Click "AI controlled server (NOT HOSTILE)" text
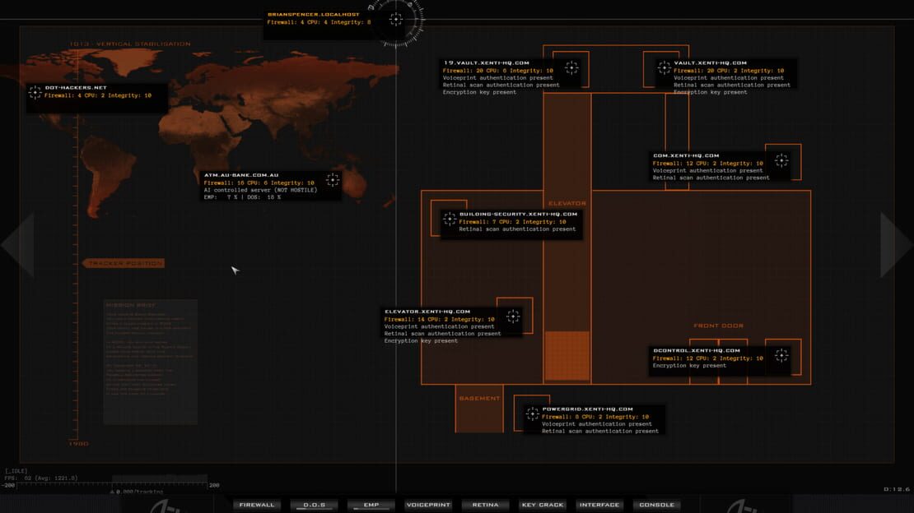This screenshot has width=914, height=513. 260,190
